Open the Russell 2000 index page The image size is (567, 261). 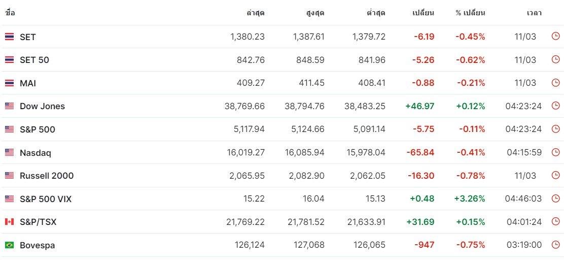click(x=47, y=176)
